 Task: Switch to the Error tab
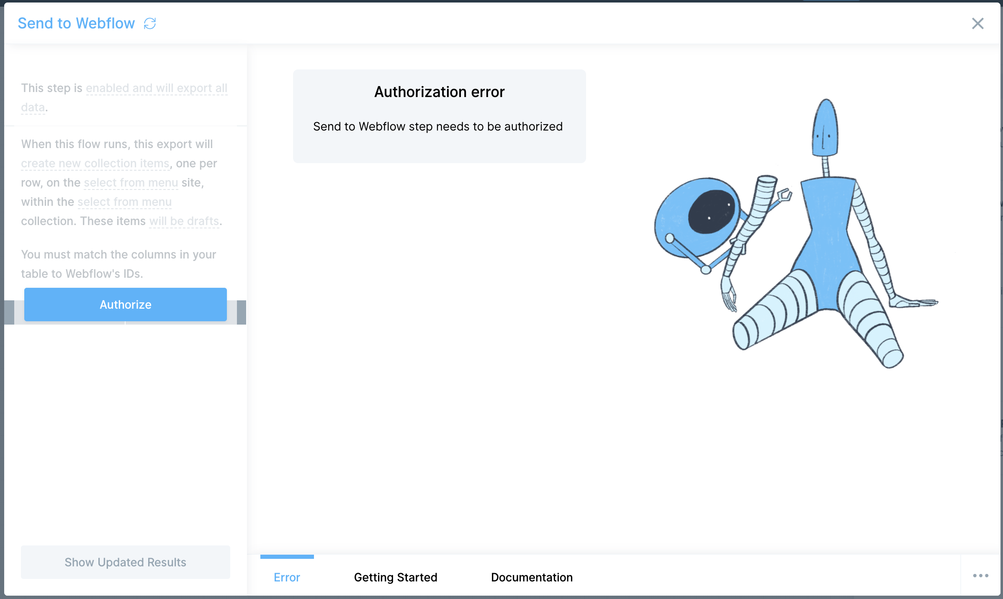(x=287, y=577)
